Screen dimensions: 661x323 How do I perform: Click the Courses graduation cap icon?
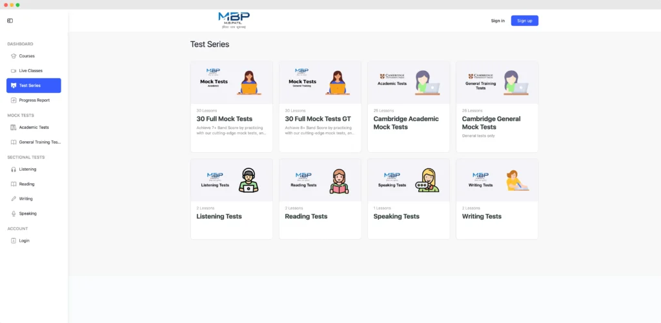tap(14, 56)
